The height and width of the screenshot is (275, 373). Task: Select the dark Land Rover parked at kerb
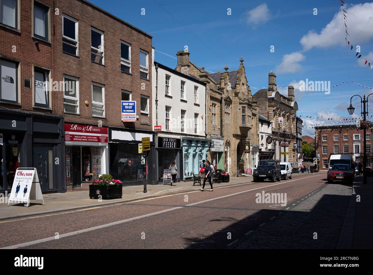coord(267,171)
